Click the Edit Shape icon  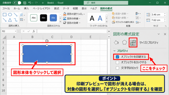(22, 15)
